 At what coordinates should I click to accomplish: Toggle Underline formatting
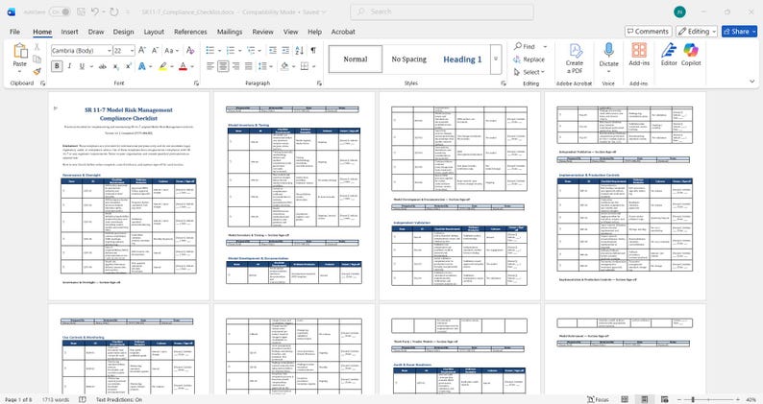(x=82, y=66)
